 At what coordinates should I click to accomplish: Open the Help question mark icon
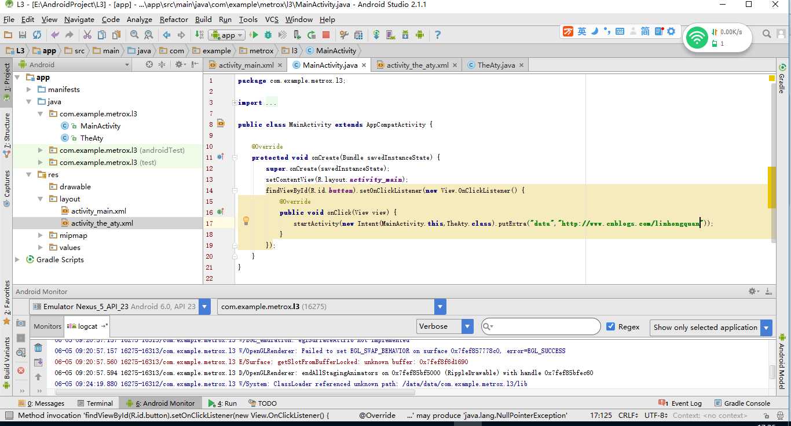(x=438, y=35)
